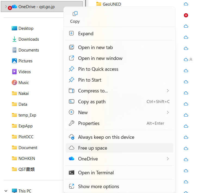Screen dimensions: 197x193
Task: Click the red error status icon below GeoUNED
Action: (186, 15)
